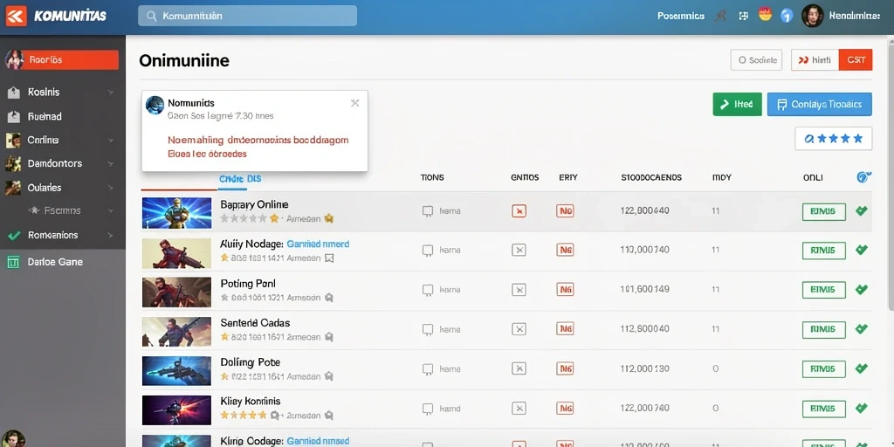Image resolution: width=894 pixels, height=447 pixels.
Task: Open the Oularies sidebar item
Action: pyautogui.click(x=45, y=188)
